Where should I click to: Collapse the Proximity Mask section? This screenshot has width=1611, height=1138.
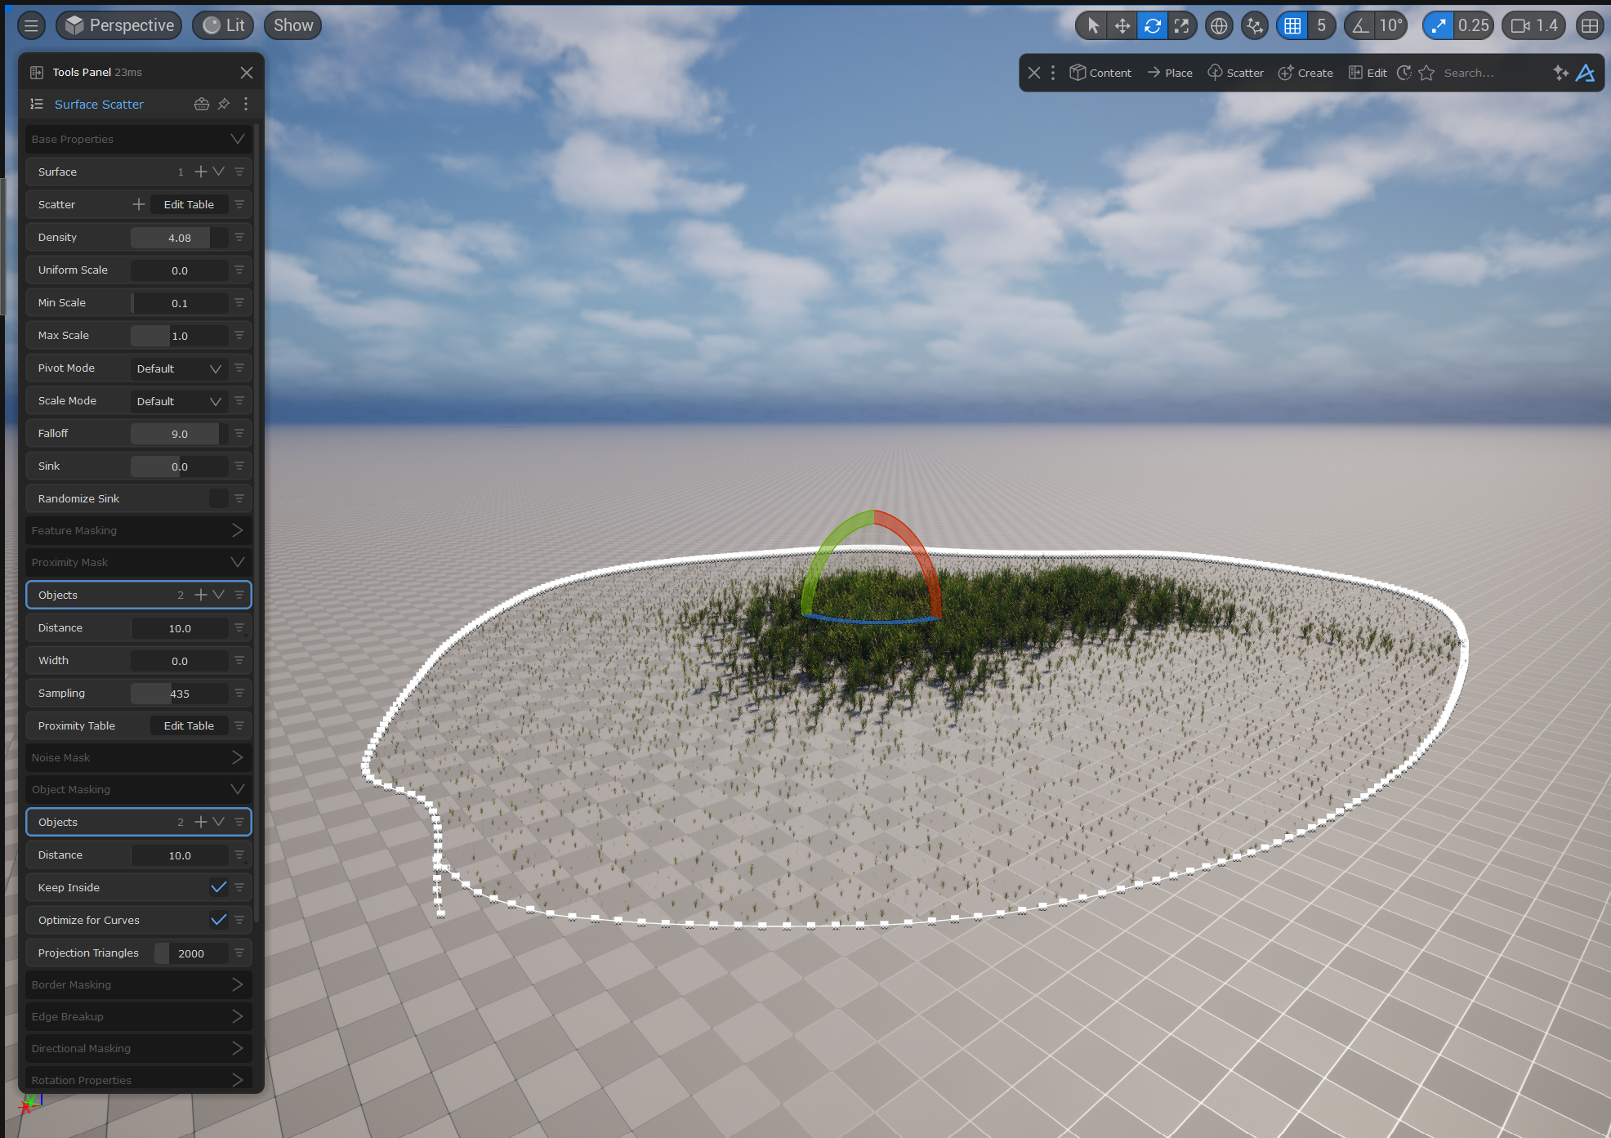coord(238,562)
